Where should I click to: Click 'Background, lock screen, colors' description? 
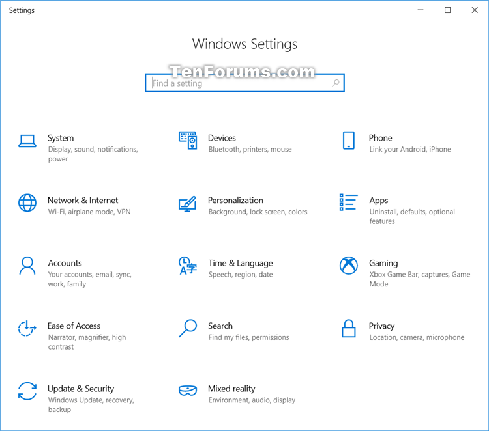click(258, 212)
